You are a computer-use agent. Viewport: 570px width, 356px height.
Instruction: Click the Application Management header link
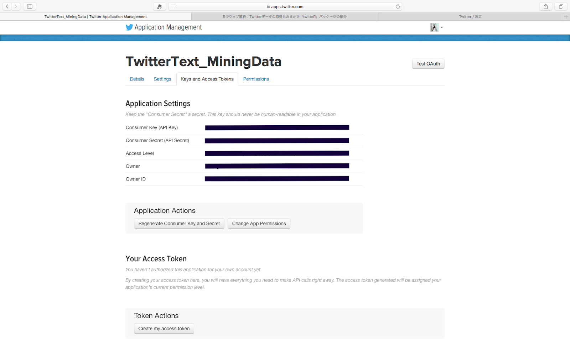click(x=168, y=27)
